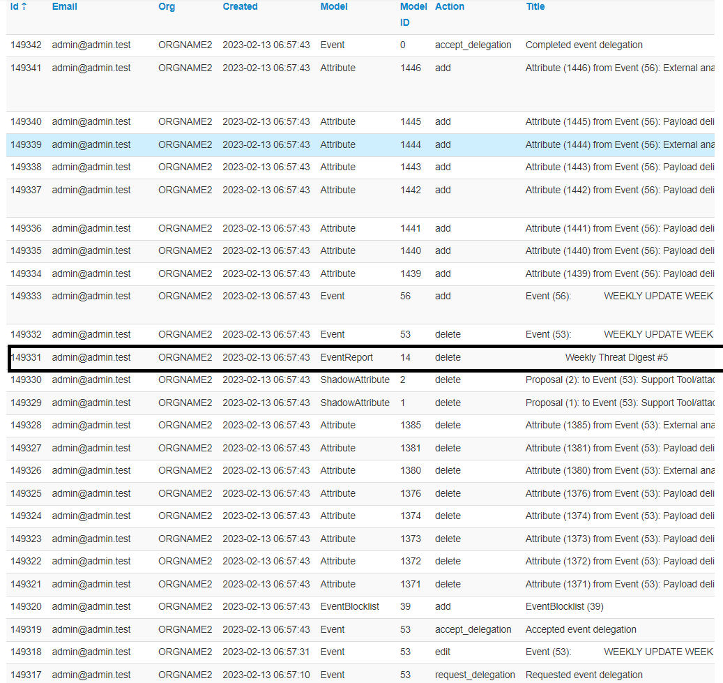Sort the audit log by Action

pos(450,6)
